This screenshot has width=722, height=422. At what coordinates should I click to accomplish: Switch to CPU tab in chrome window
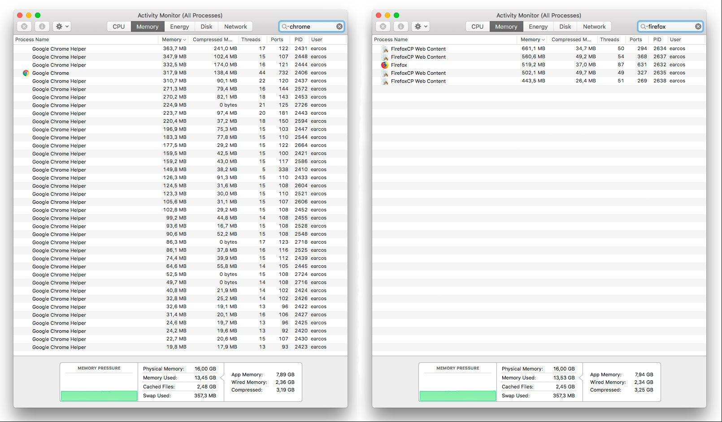119,26
